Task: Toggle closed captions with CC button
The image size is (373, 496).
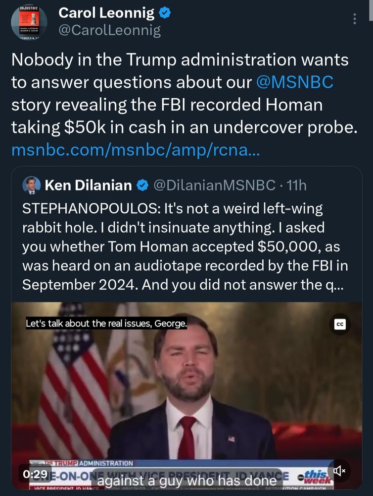Action: click(339, 324)
